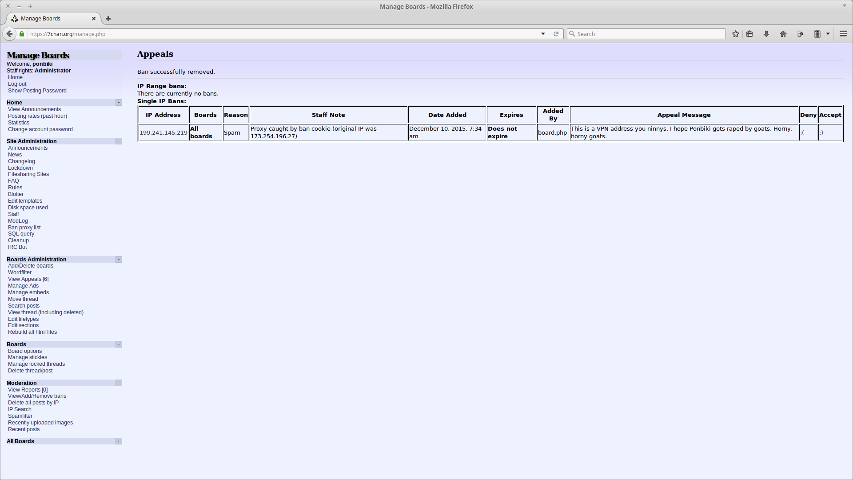Screen dimensions: 853x480
Task: Collapse the Site Administration section
Action: [119, 141]
